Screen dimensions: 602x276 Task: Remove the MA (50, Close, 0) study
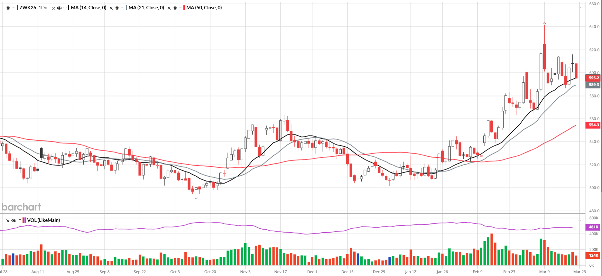(169, 8)
